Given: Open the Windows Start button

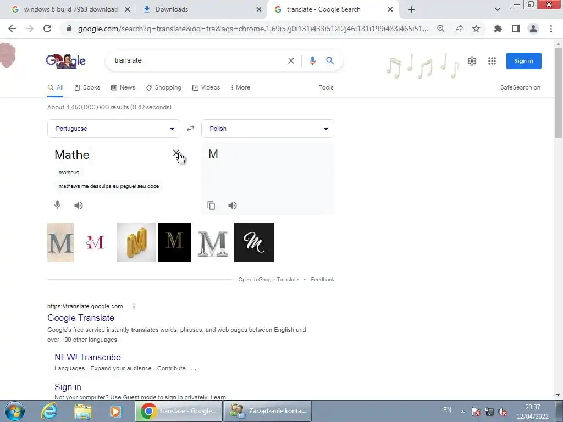Looking at the screenshot, I should click(x=15, y=411).
